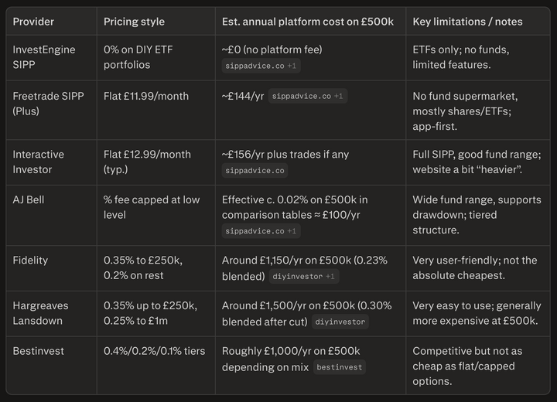Open diyinvestor source in Hargreaves Lansdown row
557x402 pixels.
tap(340, 322)
